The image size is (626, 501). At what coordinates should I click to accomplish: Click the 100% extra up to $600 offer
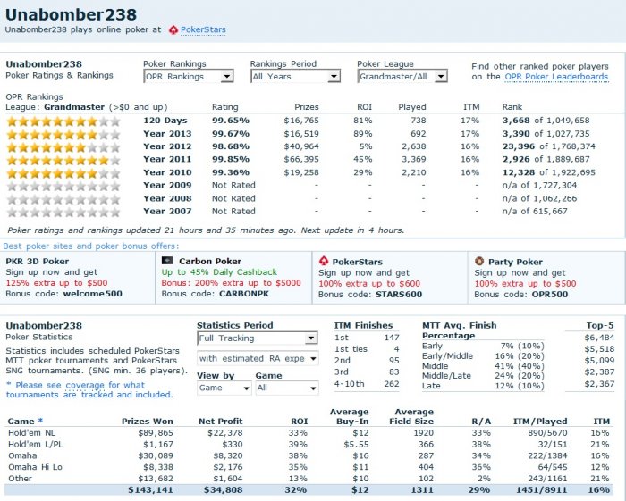click(x=369, y=284)
